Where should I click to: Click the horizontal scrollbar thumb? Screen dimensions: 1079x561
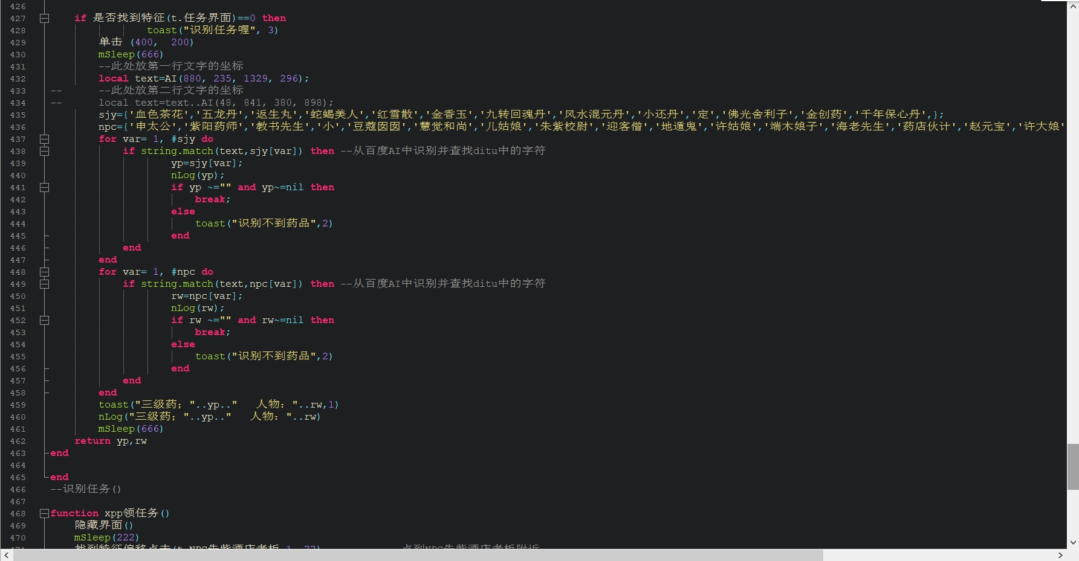pyautogui.click(x=418, y=555)
